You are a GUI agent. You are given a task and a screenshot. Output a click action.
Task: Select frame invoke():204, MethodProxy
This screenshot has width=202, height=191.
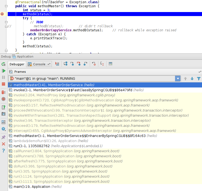105,95
